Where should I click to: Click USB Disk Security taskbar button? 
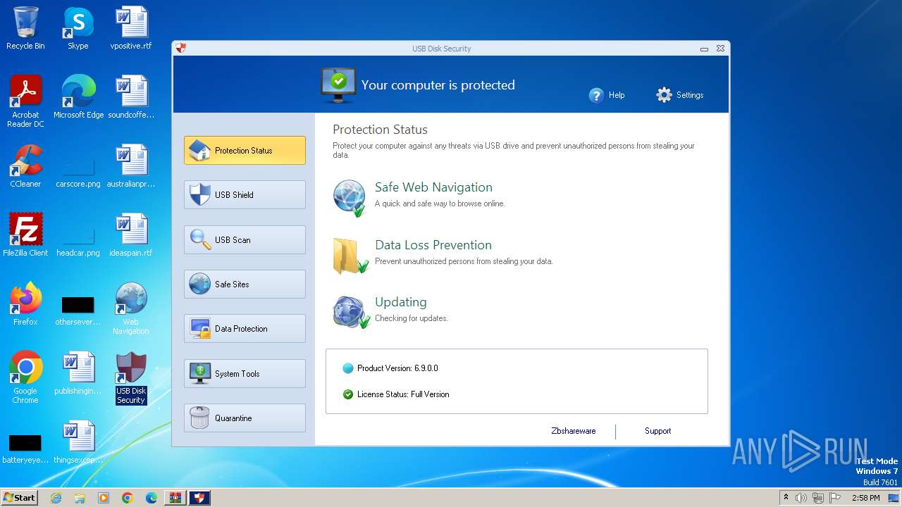click(199, 498)
